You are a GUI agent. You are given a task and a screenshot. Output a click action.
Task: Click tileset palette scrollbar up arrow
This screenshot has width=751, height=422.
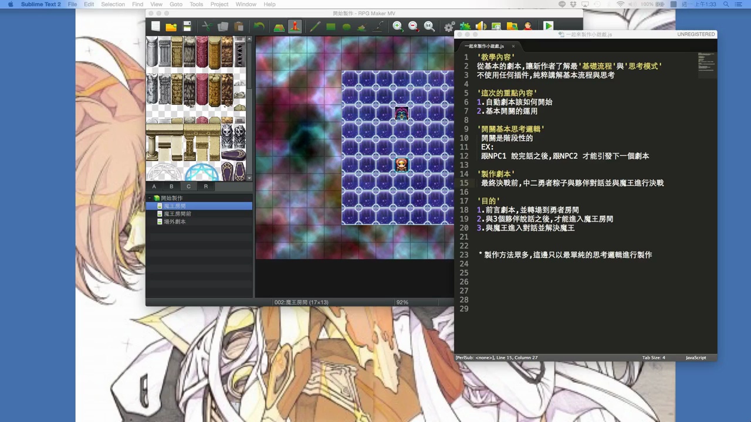[x=249, y=39]
